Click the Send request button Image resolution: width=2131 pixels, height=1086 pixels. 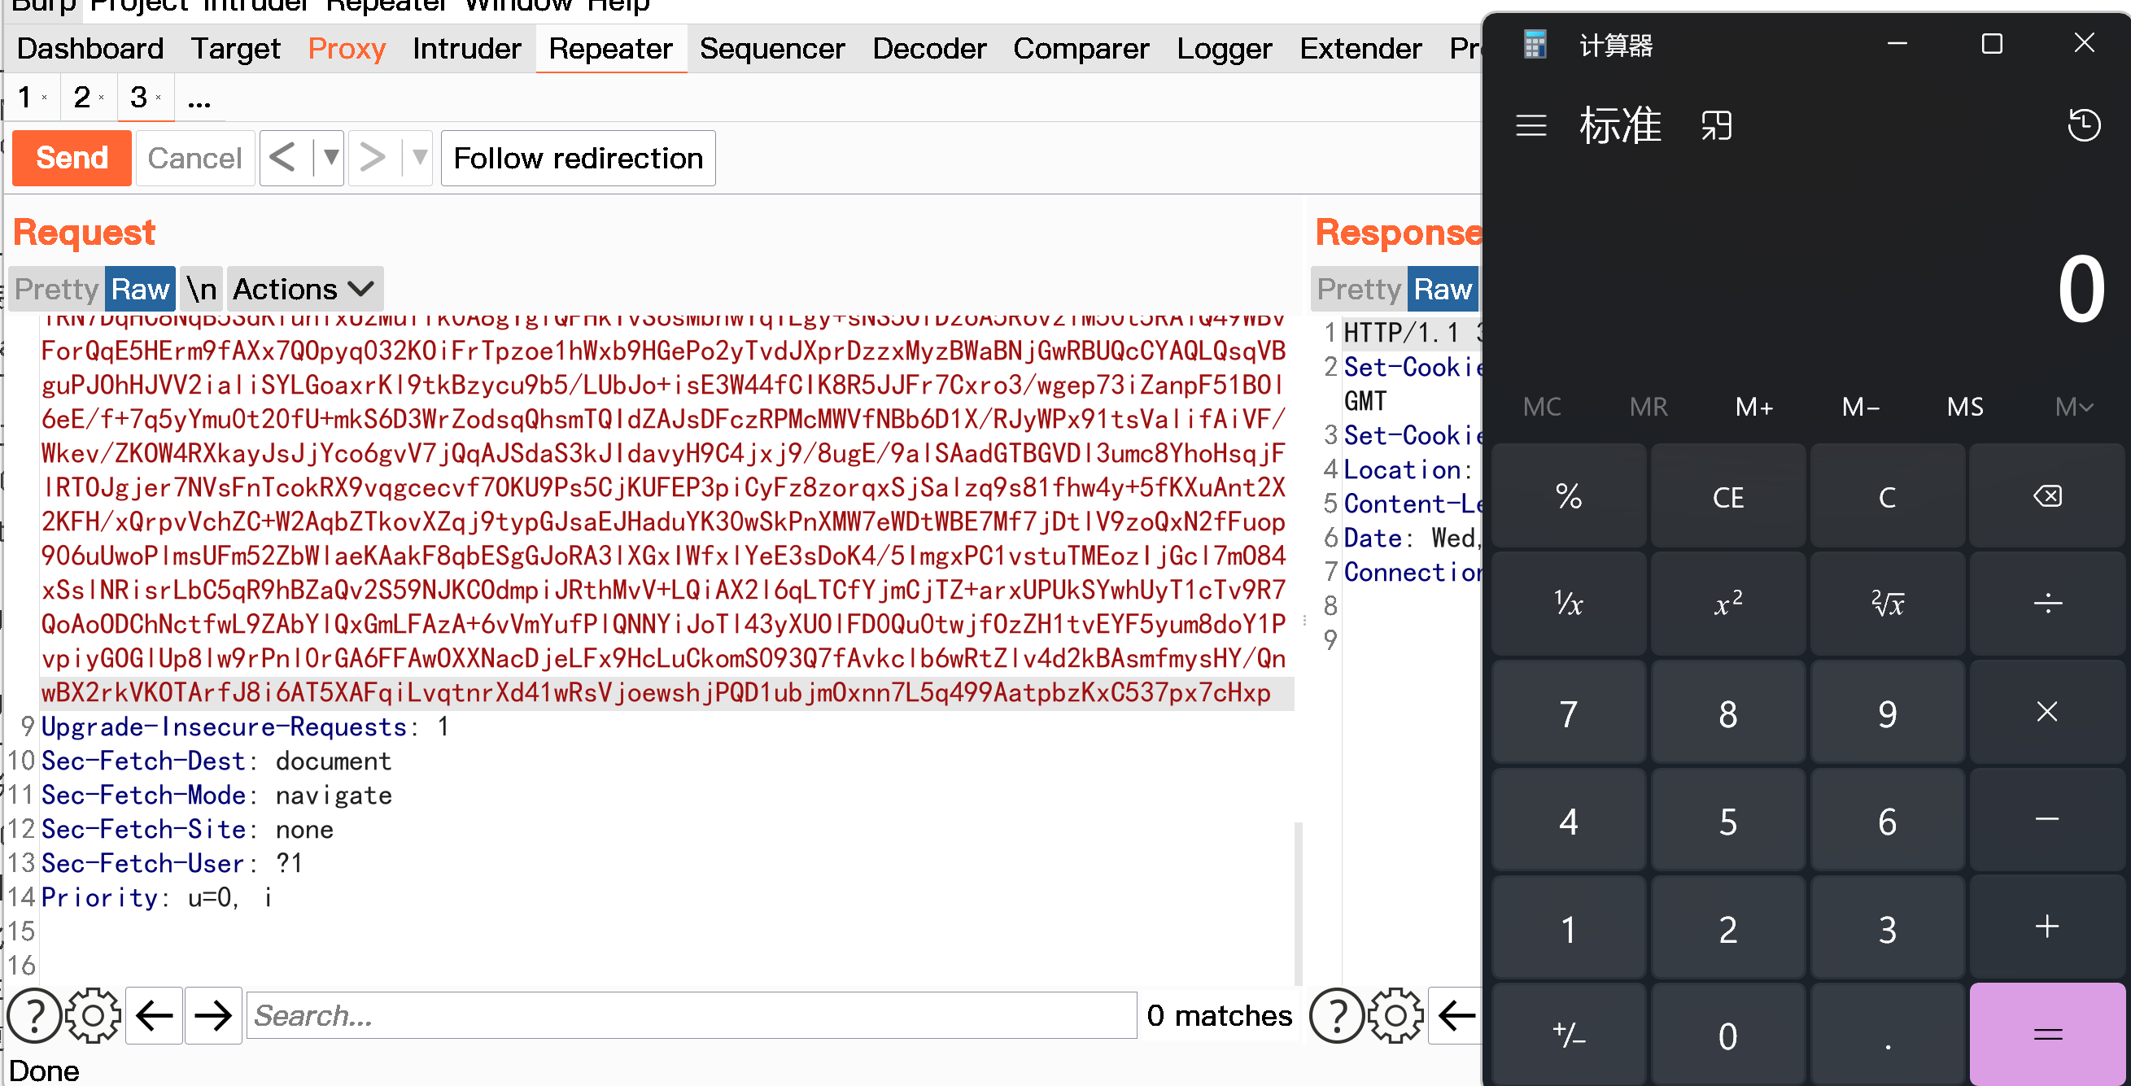[x=72, y=158]
